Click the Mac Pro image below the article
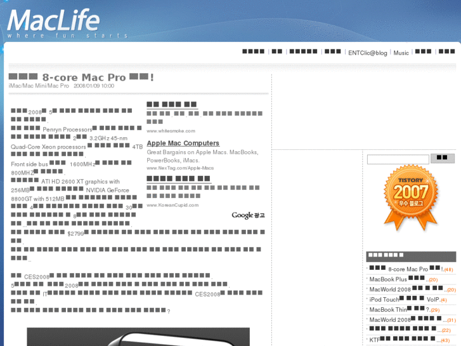 coord(138,336)
